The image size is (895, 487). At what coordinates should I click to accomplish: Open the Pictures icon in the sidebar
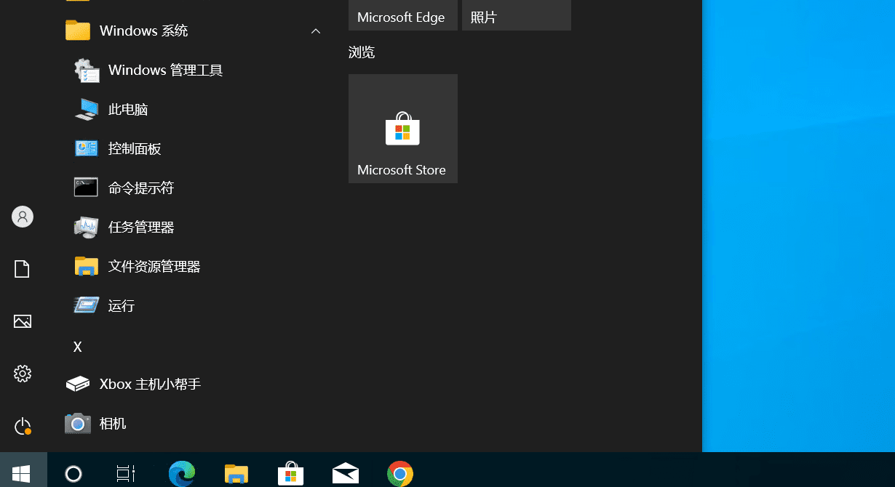coord(22,321)
